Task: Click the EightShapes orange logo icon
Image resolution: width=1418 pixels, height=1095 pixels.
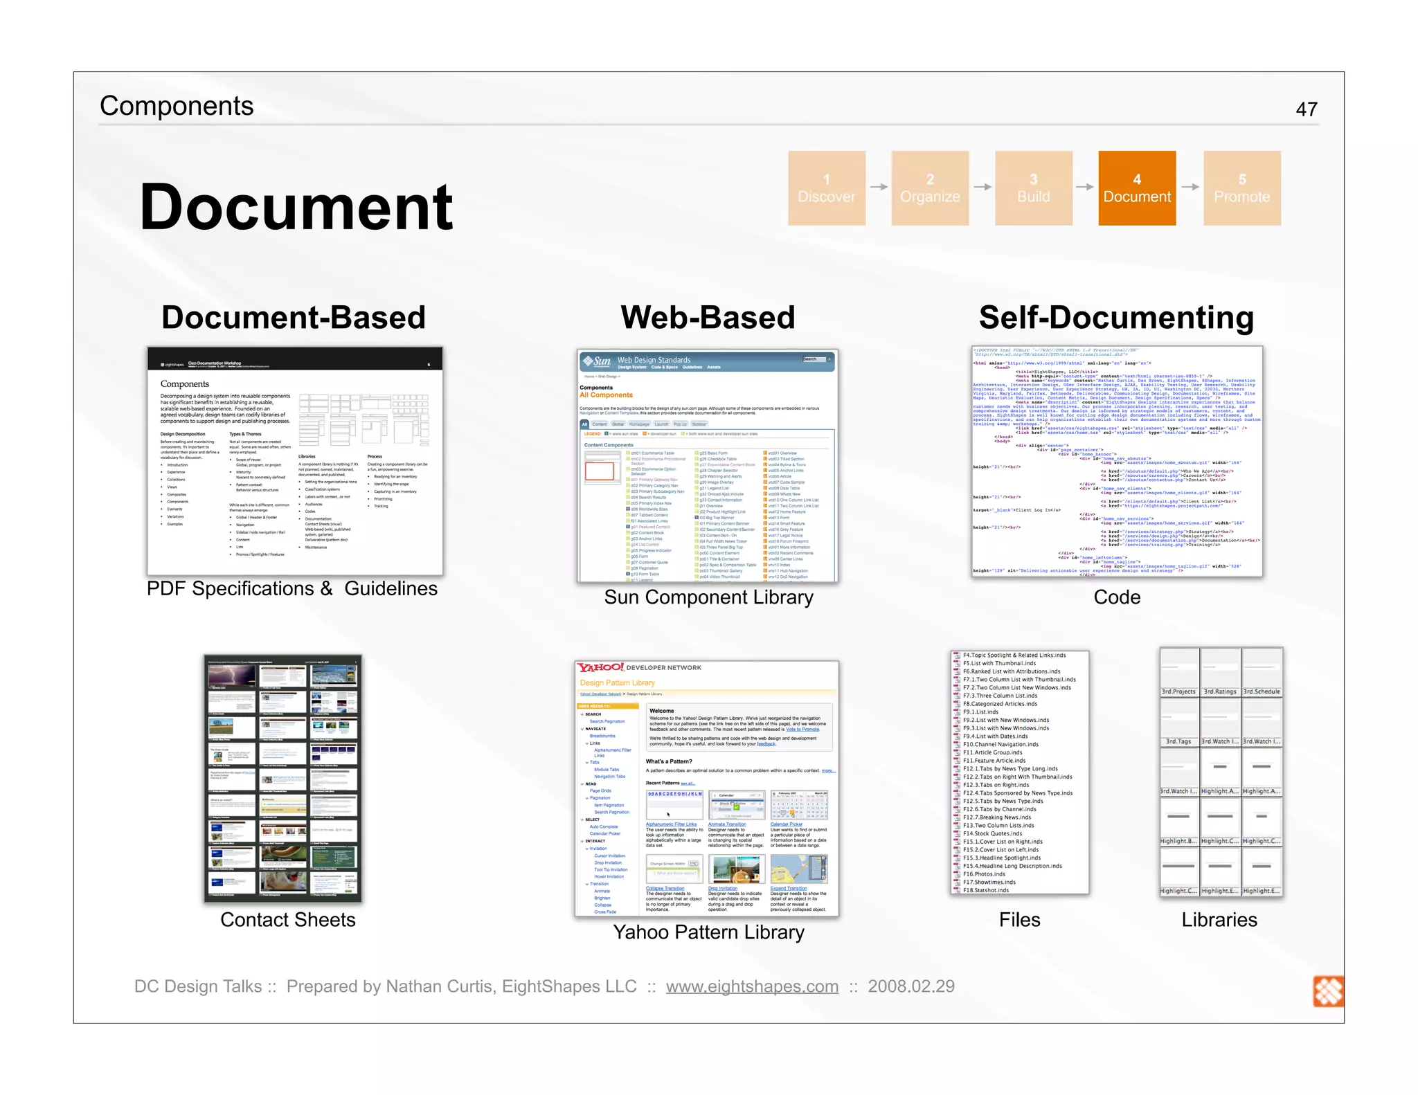Action: click(1327, 991)
